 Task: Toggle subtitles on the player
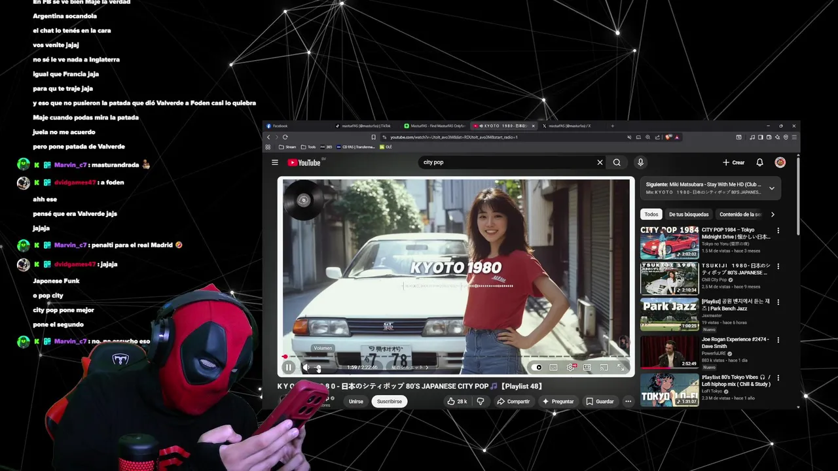click(x=553, y=367)
